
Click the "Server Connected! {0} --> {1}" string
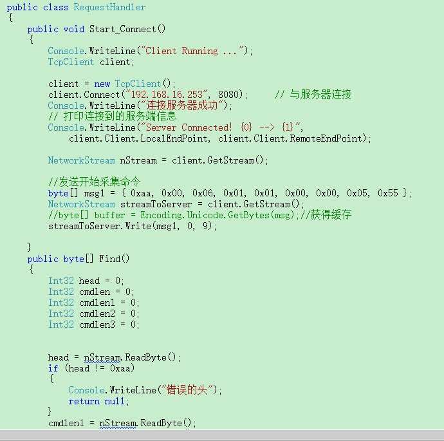point(220,127)
